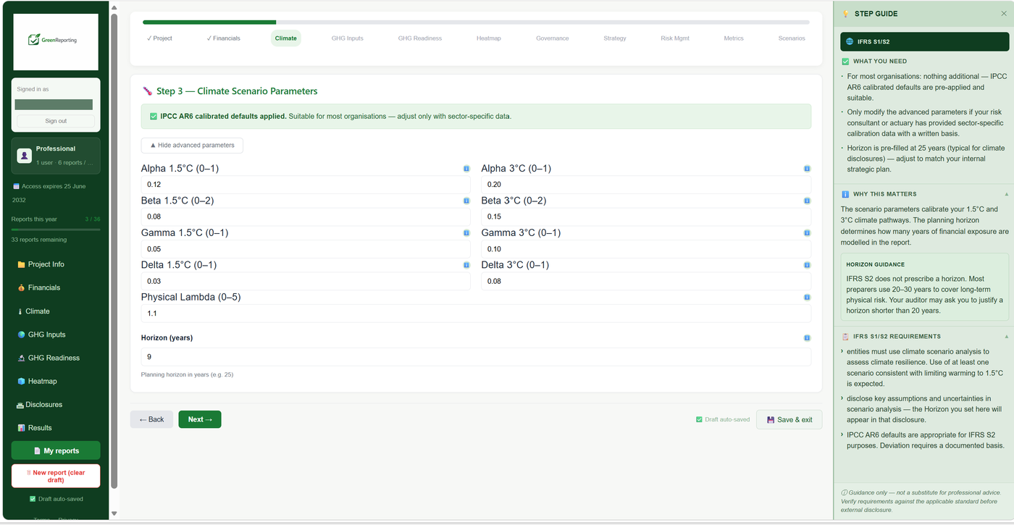Click Save & exit

(789, 419)
